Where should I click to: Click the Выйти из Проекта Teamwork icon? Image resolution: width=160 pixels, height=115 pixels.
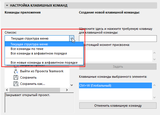pos(16,71)
